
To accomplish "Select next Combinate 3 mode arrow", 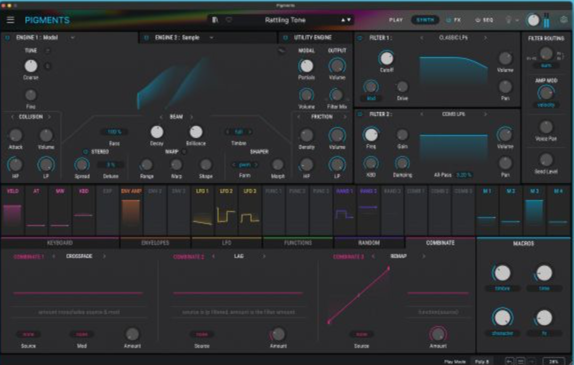I will [x=423, y=256].
